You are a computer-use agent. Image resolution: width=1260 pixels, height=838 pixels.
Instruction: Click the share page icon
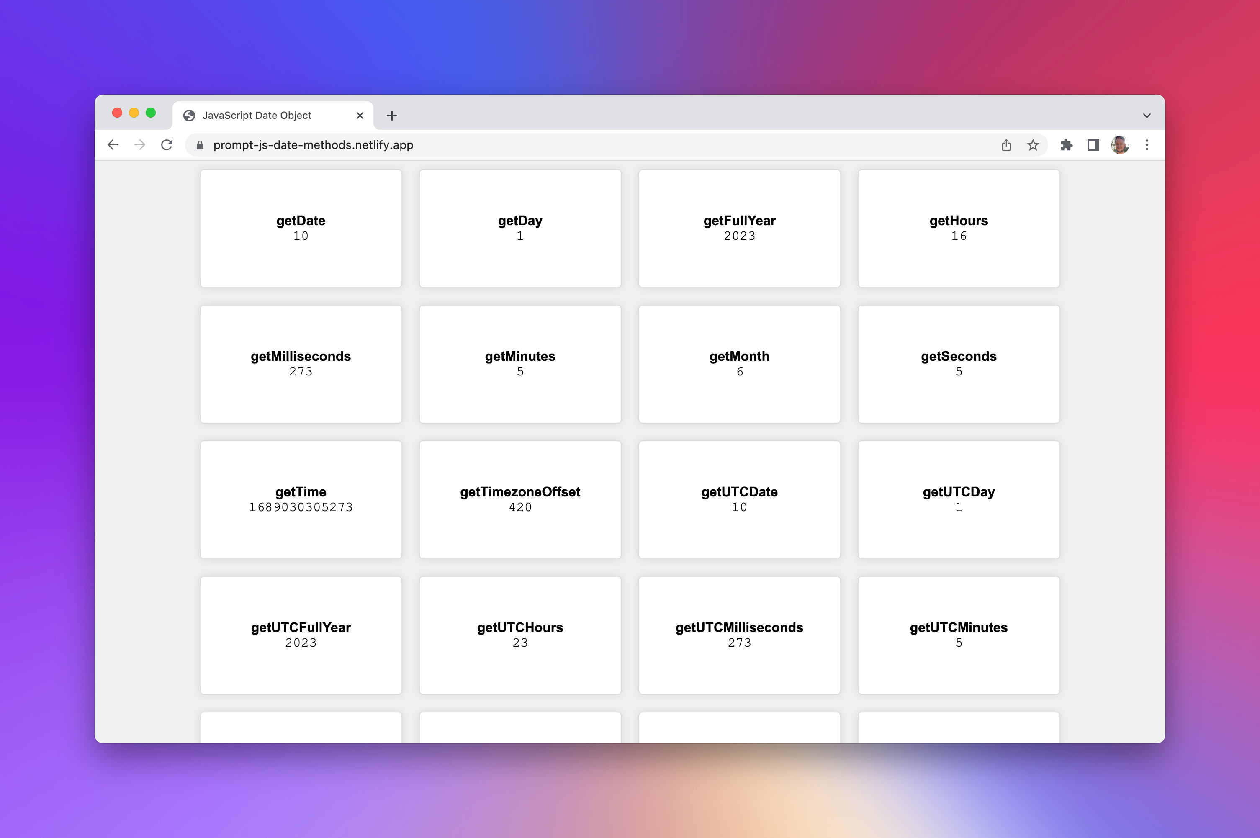1005,145
